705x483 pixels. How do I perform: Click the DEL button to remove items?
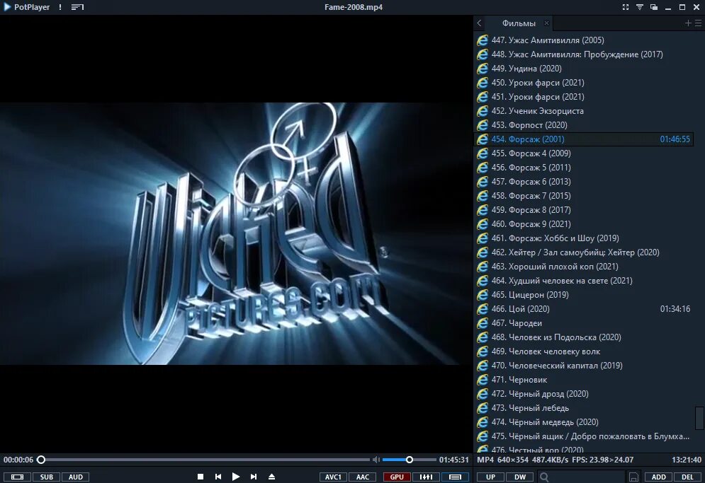(687, 477)
